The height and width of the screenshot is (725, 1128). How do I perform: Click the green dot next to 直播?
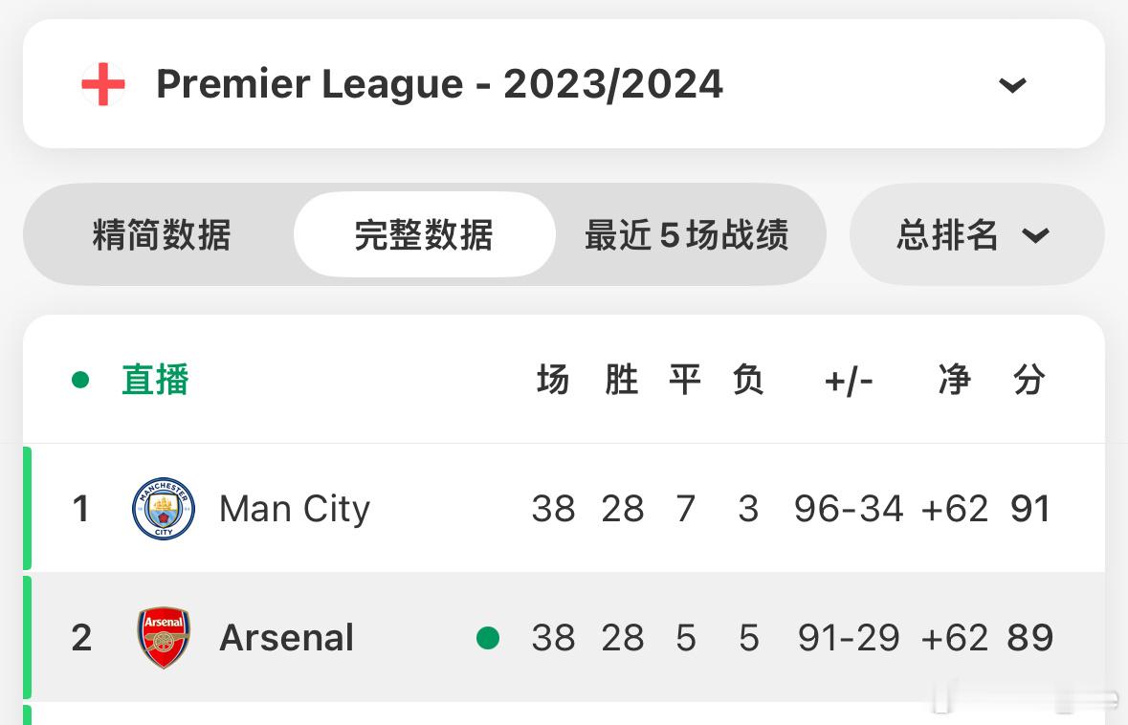point(80,379)
